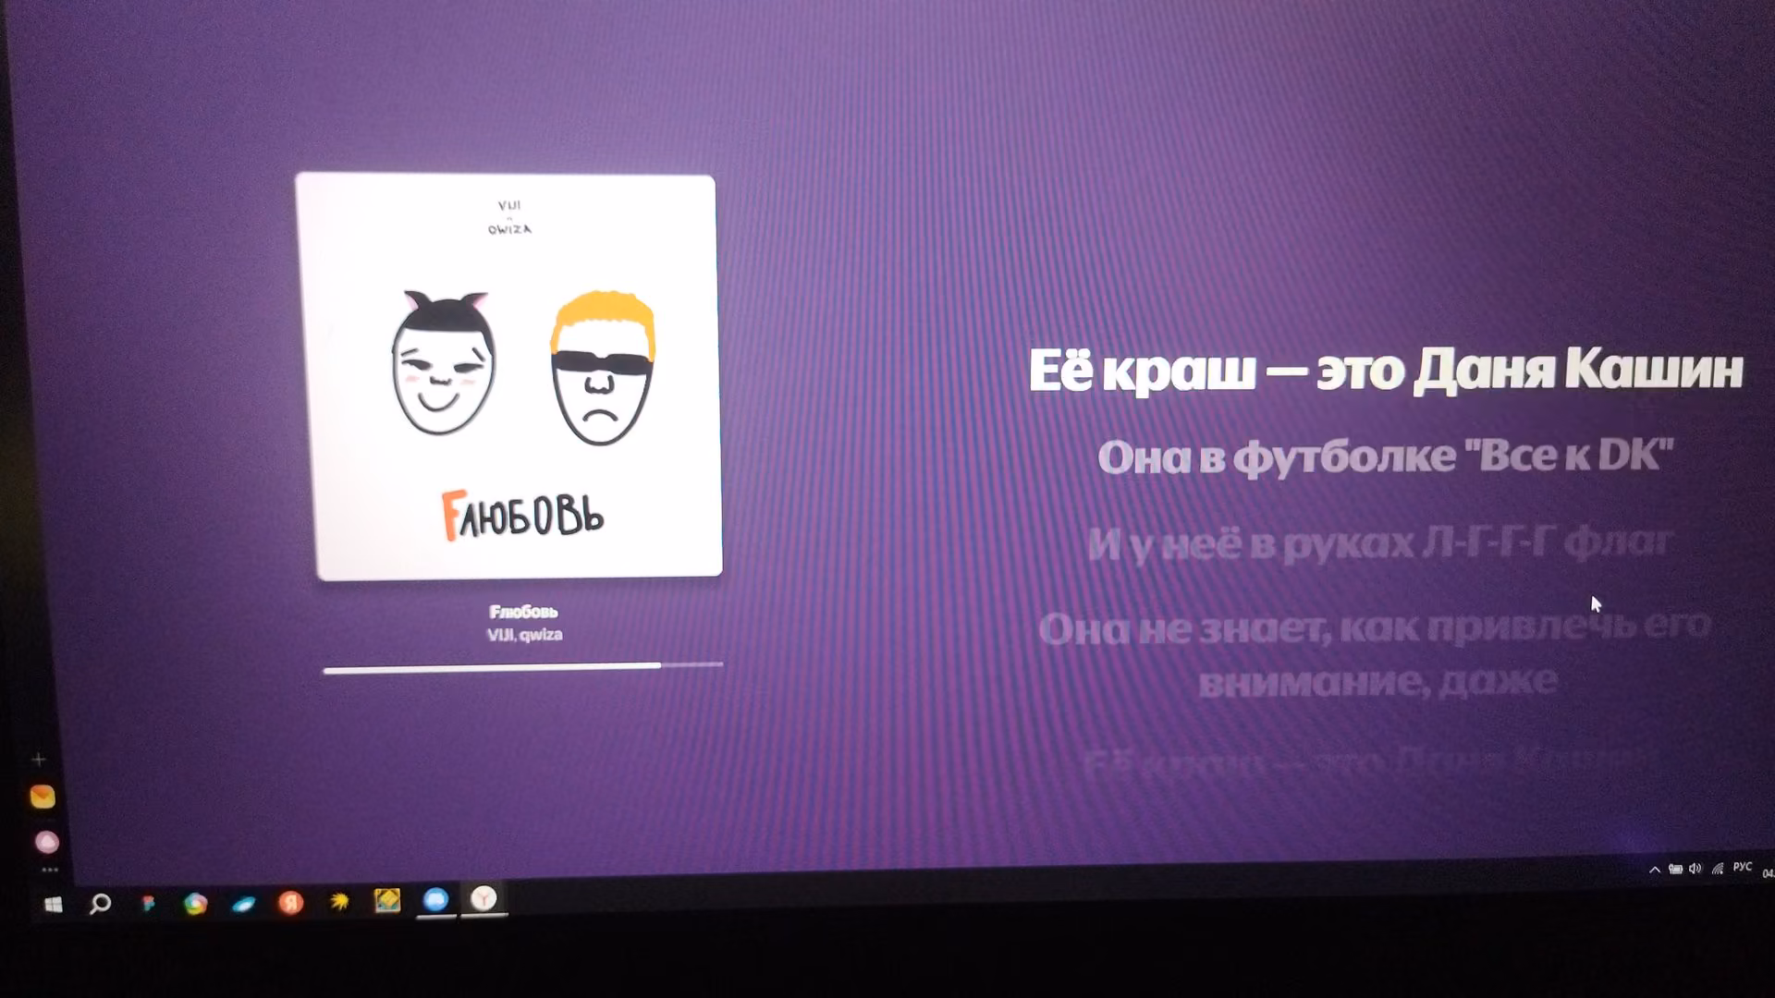
Task: Open the Windows Start menu
Action: click(54, 905)
